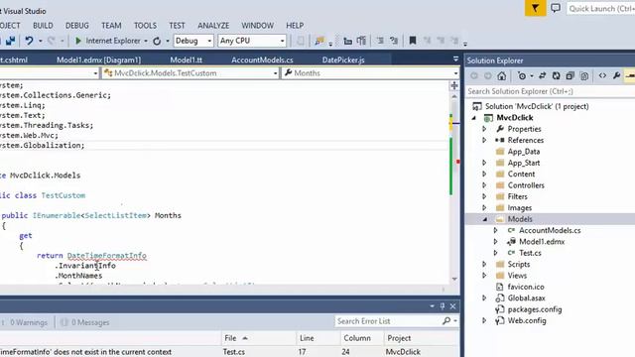Expand the Controllers folder
635x357 pixels.
click(x=484, y=185)
